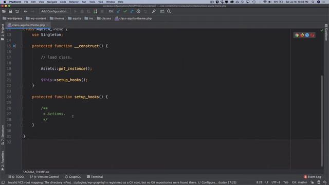
Task: Open file in Firefox browser icon
Action: pos(302,35)
